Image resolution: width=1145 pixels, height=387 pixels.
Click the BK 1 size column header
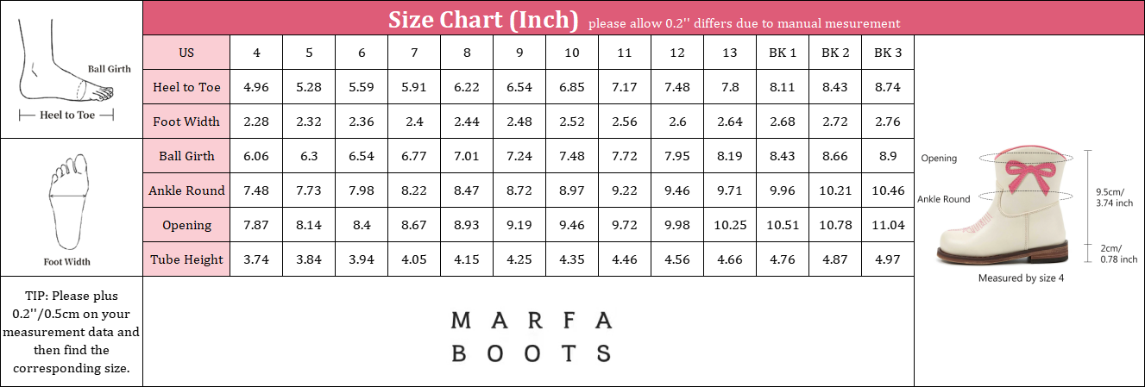pyautogui.click(x=783, y=53)
